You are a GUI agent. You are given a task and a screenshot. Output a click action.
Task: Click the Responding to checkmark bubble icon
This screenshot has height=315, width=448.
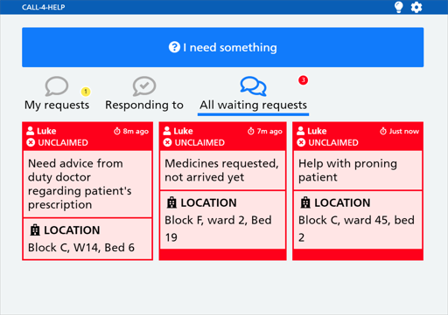point(144,86)
